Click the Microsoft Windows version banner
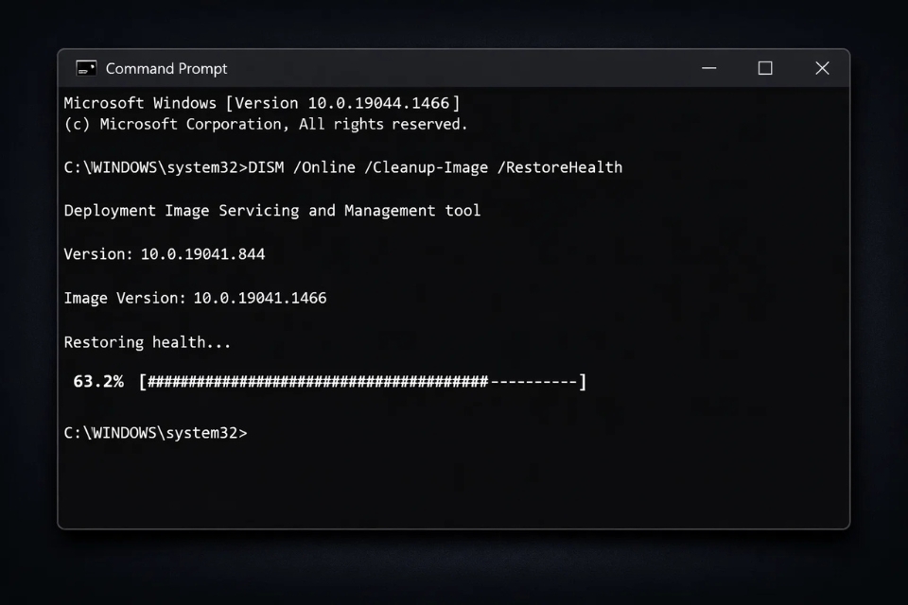Screen dimensions: 908x605 pos(262,103)
